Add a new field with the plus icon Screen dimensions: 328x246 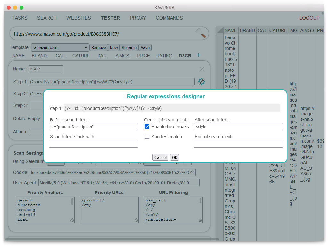[198, 55]
